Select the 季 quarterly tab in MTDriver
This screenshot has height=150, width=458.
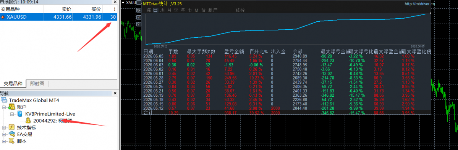176,10
